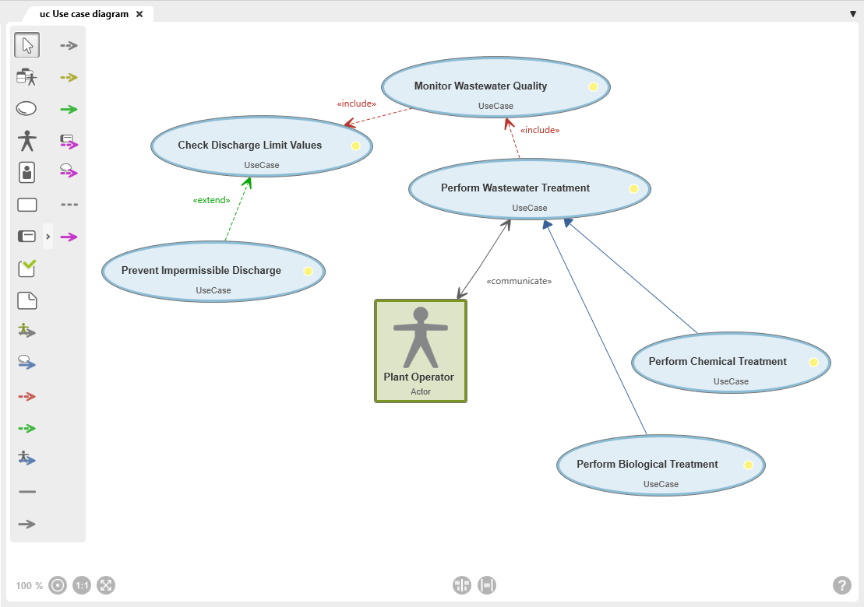Image resolution: width=864 pixels, height=607 pixels.
Task: Close the Use case diagram tab
Action: point(139,14)
